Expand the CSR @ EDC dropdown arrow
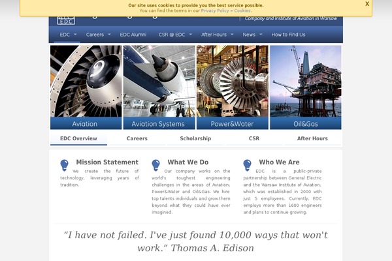Screen dimensions: 392x261 [191, 35]
